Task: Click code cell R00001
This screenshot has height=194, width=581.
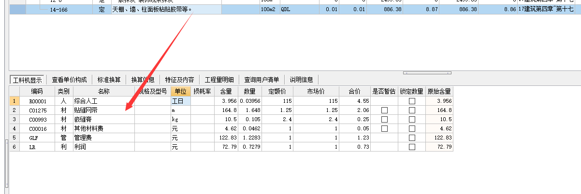Action: (37, 101)
